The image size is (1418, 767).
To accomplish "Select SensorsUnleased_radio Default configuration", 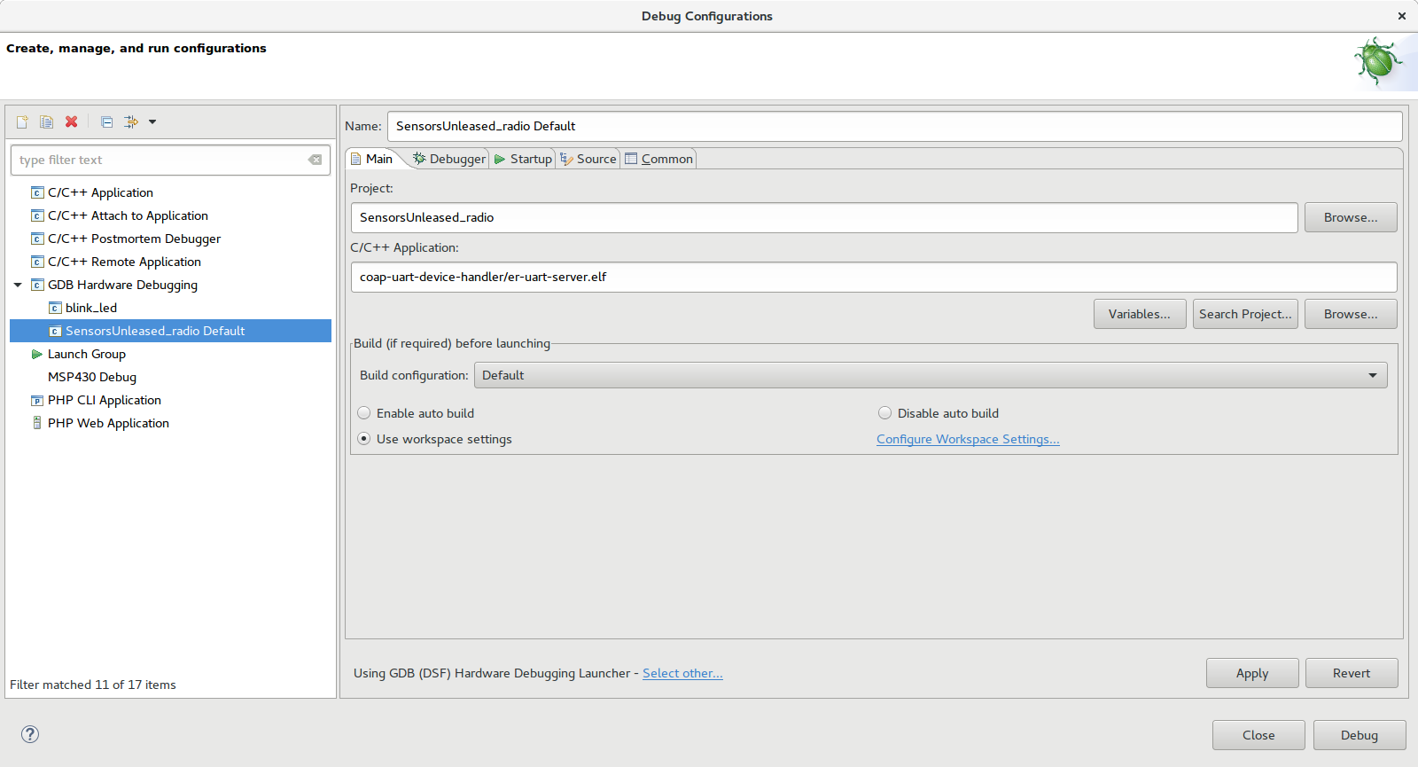I will pos(170,331).
